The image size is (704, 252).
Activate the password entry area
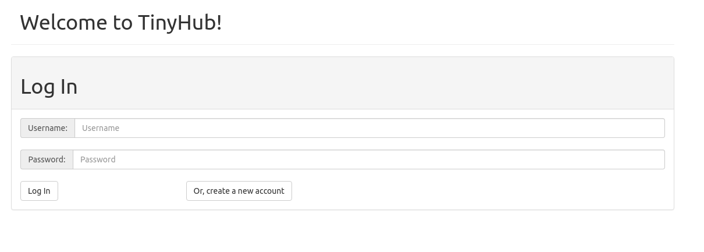[368, 159]
